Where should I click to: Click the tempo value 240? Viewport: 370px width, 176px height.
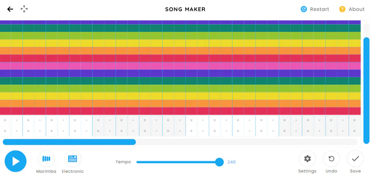click(x=231, y=162)
